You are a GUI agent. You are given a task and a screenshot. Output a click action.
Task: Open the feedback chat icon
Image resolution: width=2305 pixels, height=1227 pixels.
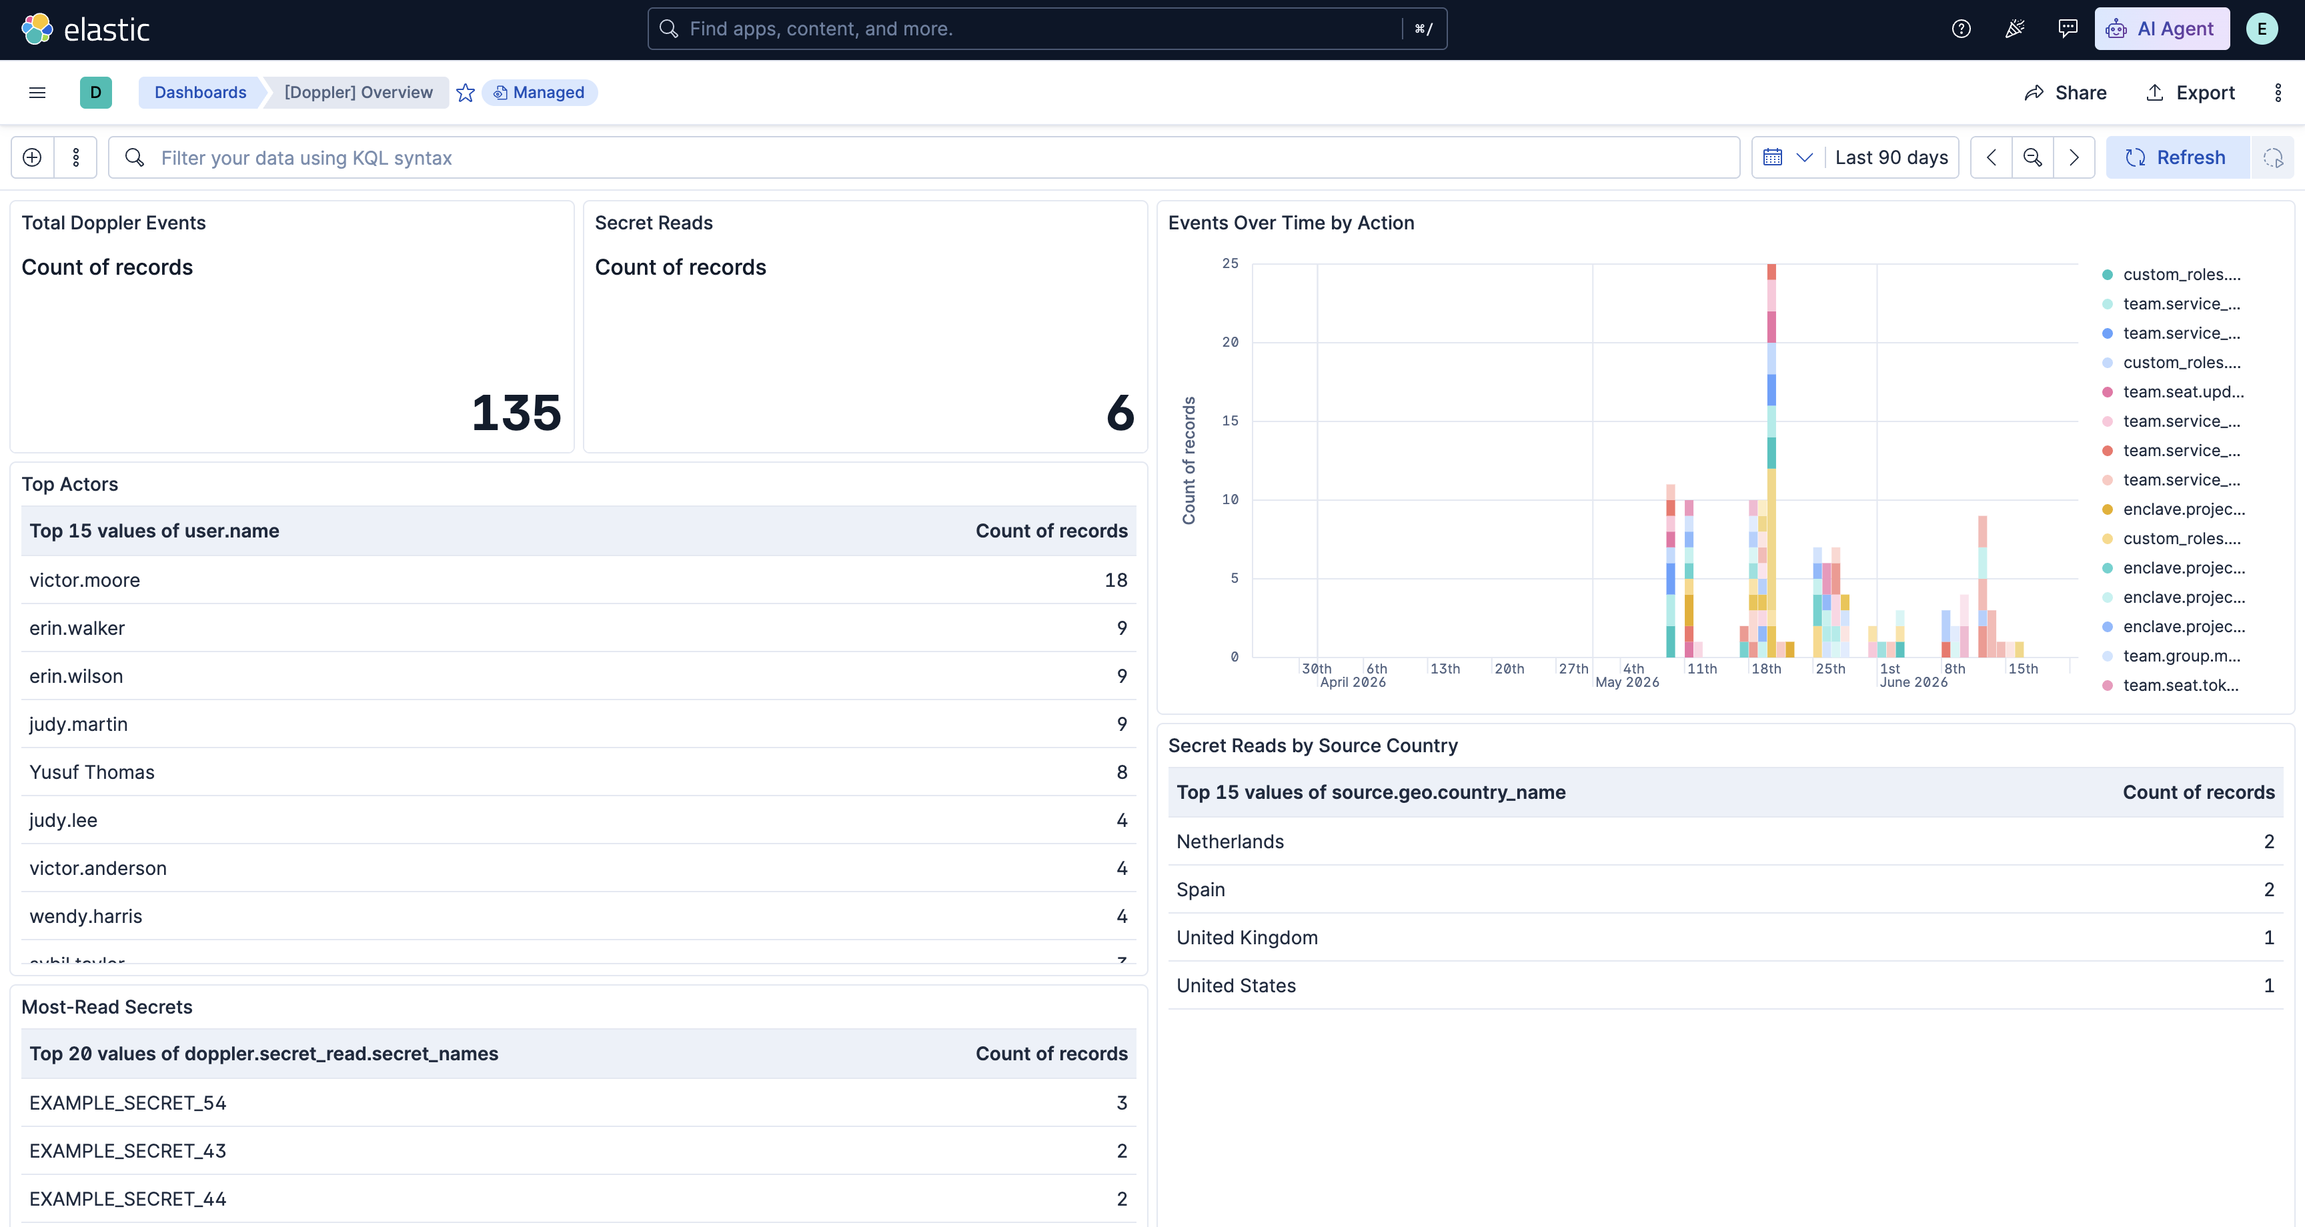pos(2067,29)
